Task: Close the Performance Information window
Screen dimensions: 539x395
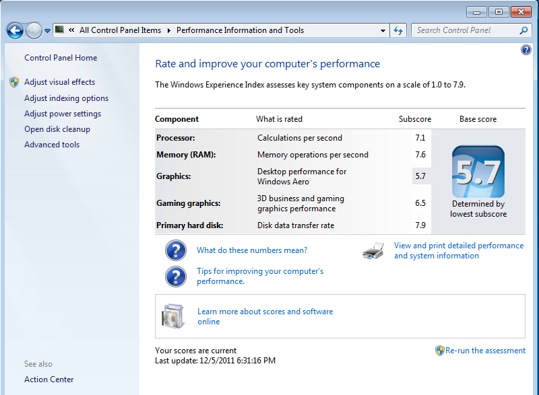Action: [x=521, y=12]
